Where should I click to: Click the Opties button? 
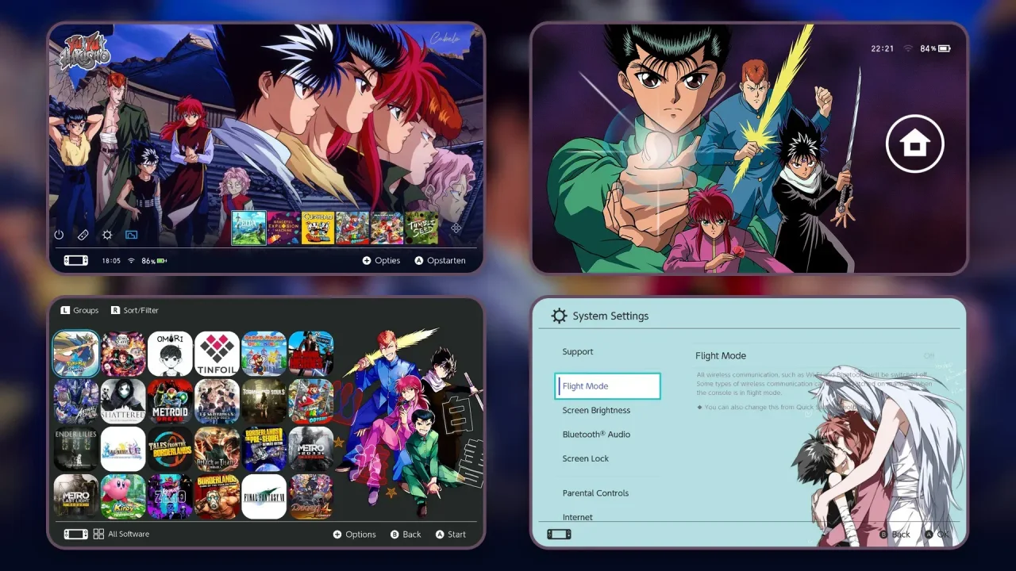click(x=381, y=260)
